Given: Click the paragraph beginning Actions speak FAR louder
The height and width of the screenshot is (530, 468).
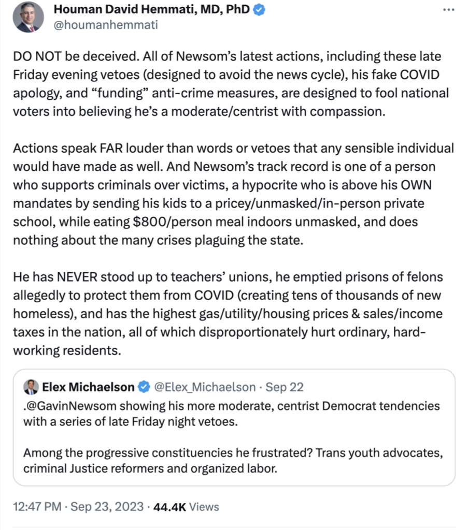Looking at the screenshot, I should (x=234, y=194).
